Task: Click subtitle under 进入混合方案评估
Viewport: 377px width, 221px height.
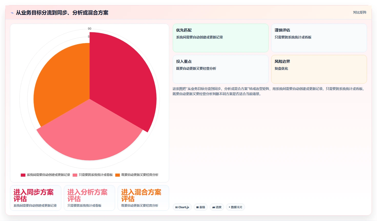Action: tap(140, 206)
